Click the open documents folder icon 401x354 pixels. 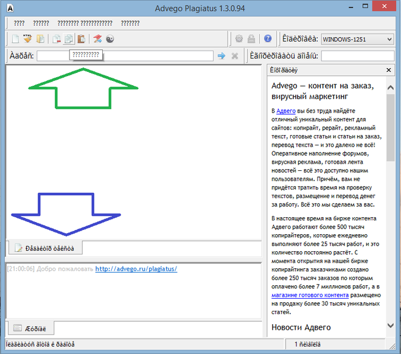tap(40, 39)
